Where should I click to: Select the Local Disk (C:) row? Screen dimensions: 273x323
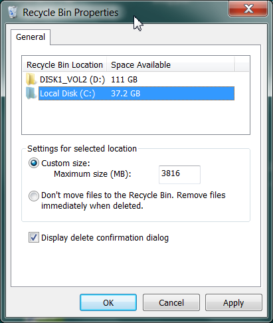[x=130, y=93]
